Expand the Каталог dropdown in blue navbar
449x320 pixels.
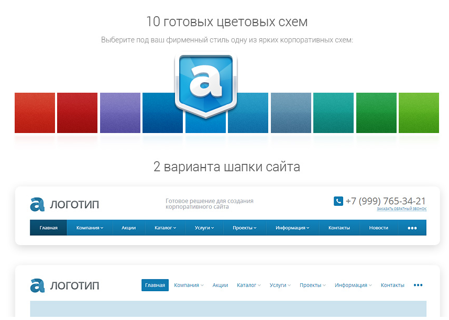165,228
